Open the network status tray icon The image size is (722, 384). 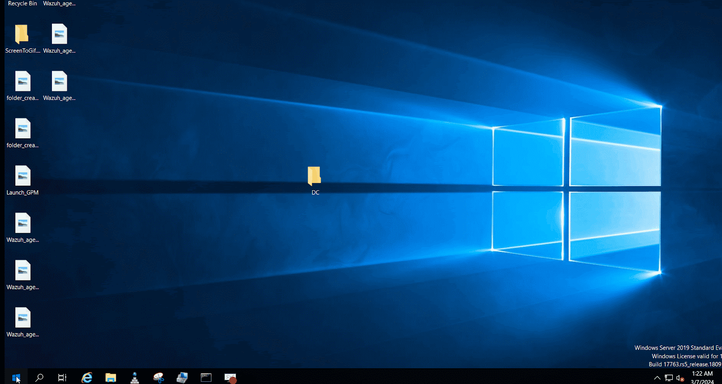[x=669, y=378]
